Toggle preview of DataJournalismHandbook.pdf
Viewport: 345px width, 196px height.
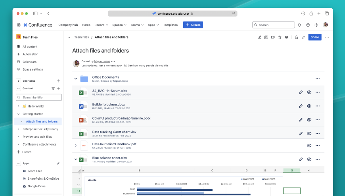point(309,146)
